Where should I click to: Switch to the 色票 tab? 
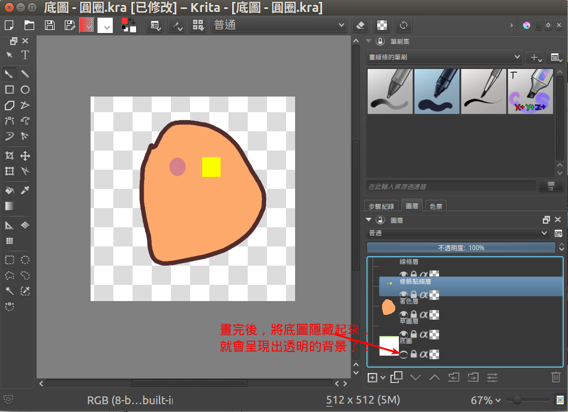(x=436, y=206)
